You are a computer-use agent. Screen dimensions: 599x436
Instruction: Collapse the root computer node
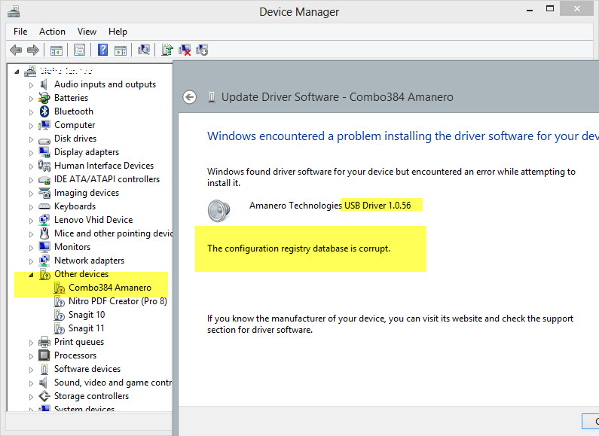pyautogui.click(x=17, y=72)
